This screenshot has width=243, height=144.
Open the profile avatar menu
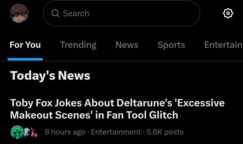click(x=19, y=13)
